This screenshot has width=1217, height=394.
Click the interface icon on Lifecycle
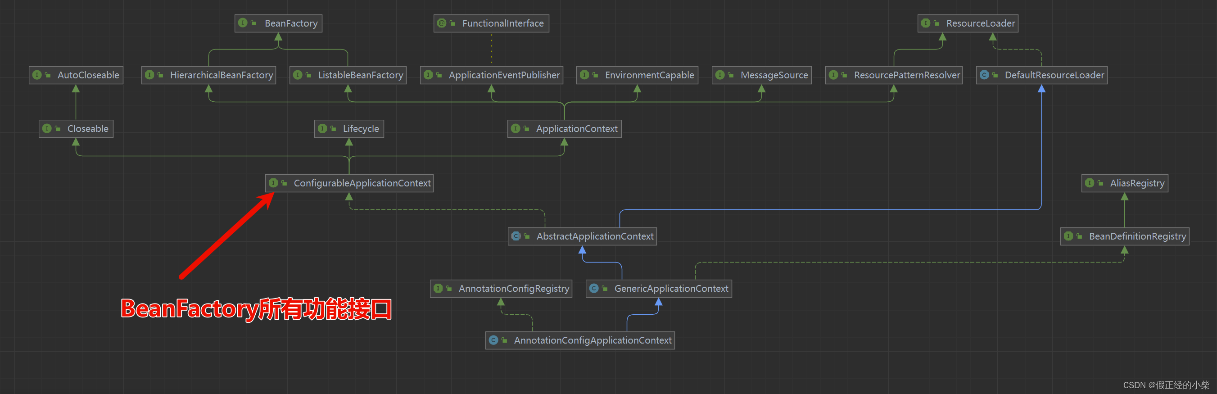(x=322, y=128)
